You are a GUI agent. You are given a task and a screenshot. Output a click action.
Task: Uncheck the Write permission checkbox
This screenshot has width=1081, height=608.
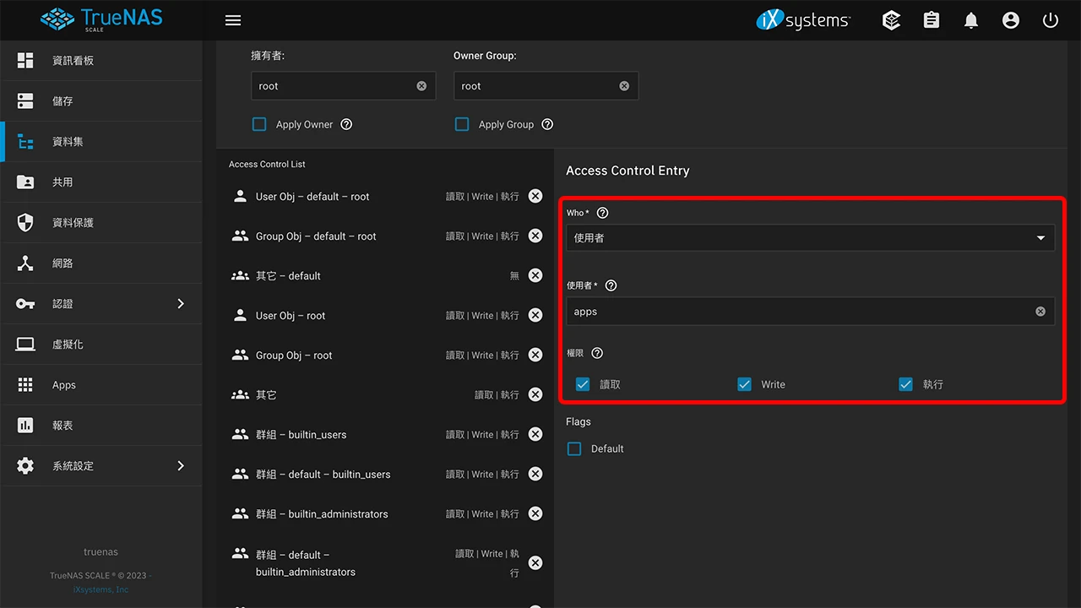(744, 384)
